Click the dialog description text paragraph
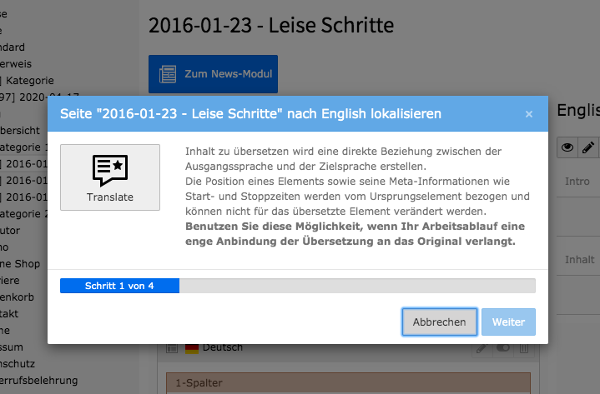This screenshot has width=600, height=394. point(357,197)
